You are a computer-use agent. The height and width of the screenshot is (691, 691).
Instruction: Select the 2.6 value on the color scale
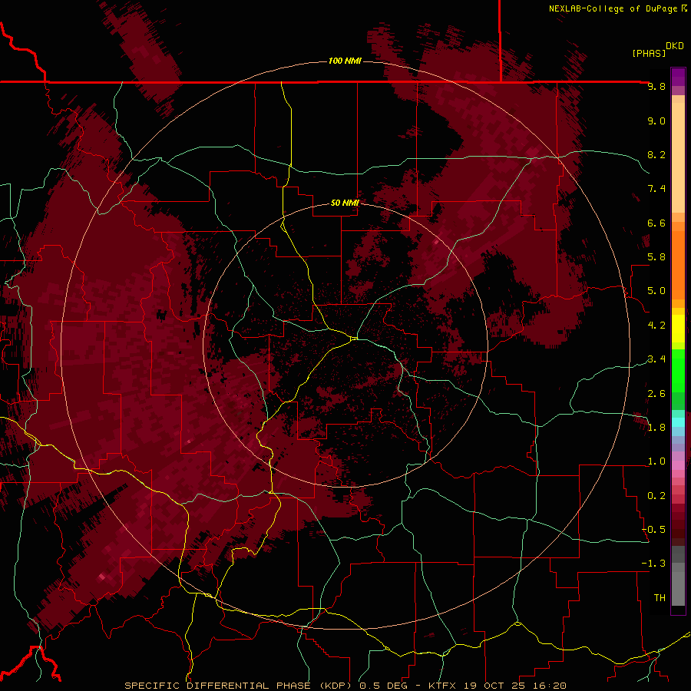[x=656, y=394]
